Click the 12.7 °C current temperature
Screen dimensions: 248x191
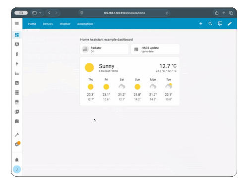168,66
